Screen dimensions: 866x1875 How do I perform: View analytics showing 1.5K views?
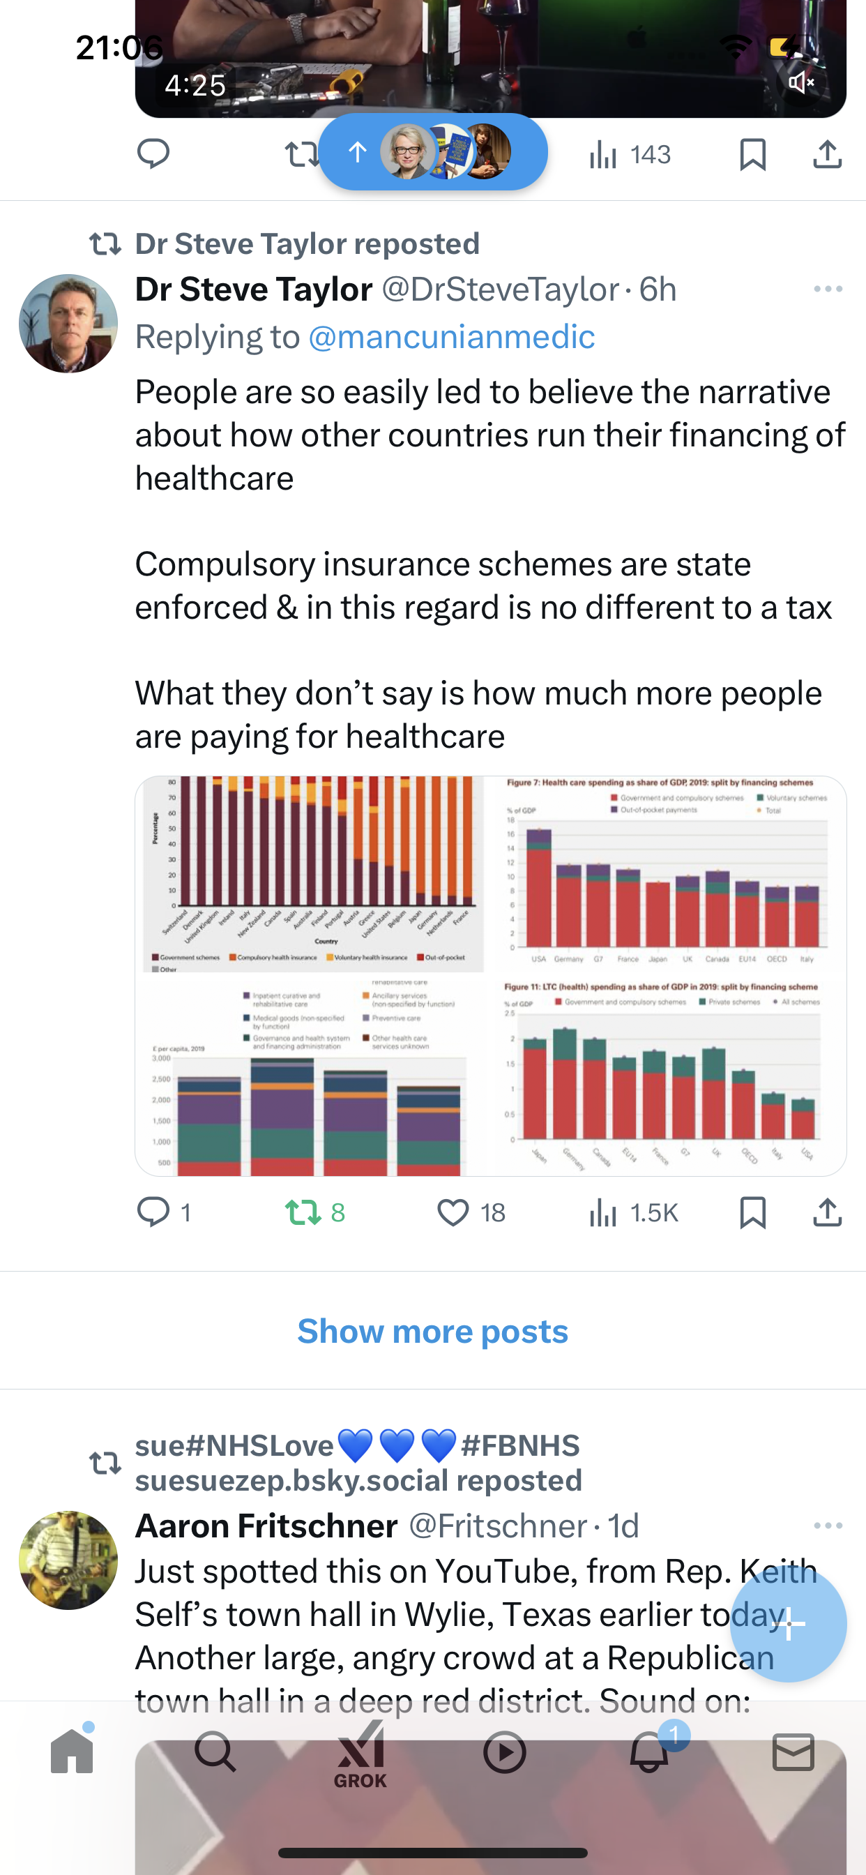(x=633, y=1212)
